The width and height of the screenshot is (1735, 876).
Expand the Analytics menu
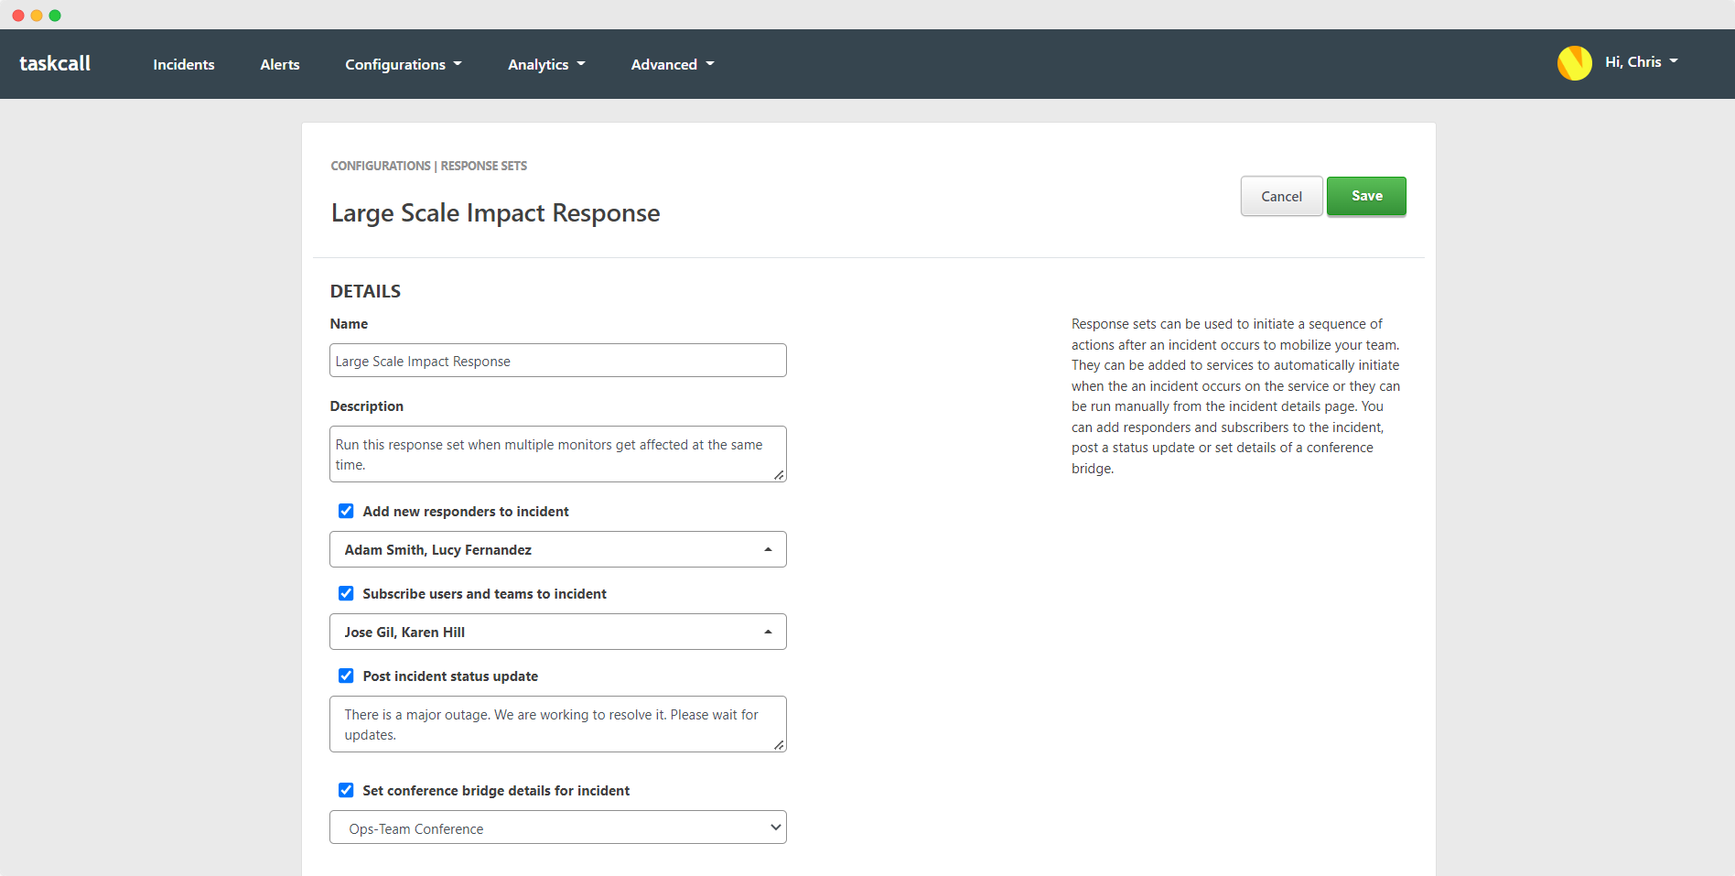[546, 64]
